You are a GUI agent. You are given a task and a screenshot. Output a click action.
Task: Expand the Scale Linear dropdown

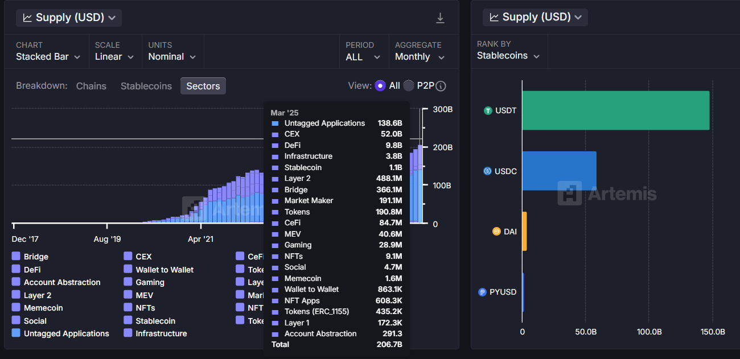(x=114, y=57)
